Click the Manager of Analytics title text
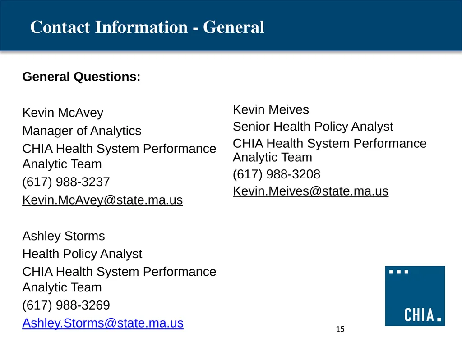The height and width of the screenshot is (346, 462). tap(82, 131)
